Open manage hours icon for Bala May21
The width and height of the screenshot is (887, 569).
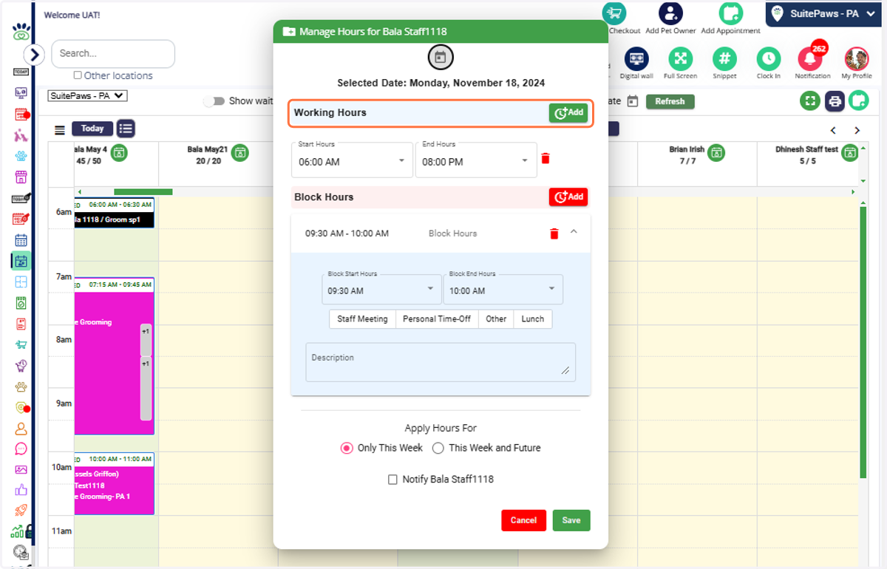coord(239,153)
